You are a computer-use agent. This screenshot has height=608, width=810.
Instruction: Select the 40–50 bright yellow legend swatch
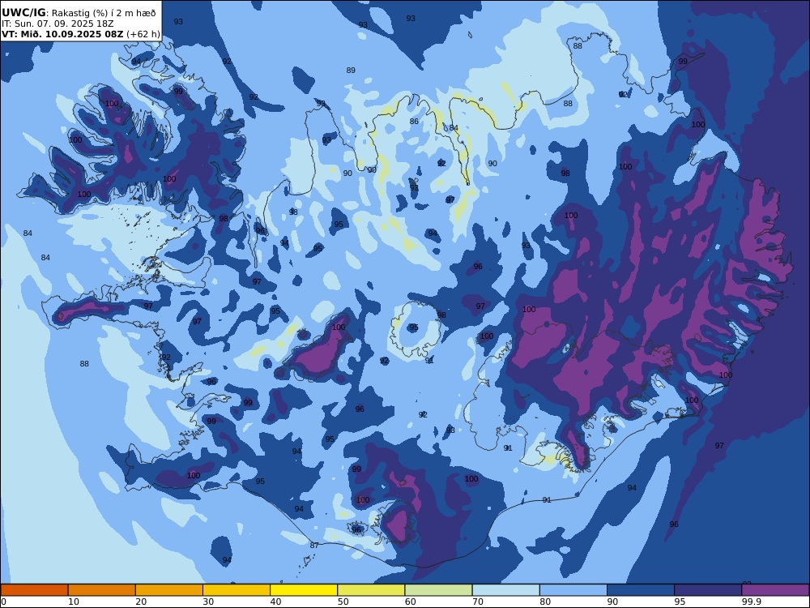[304, 590]
